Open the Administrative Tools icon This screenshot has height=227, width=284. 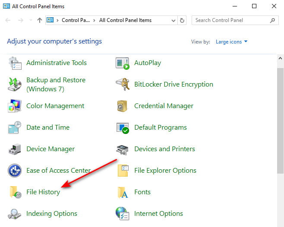point(15,63)
